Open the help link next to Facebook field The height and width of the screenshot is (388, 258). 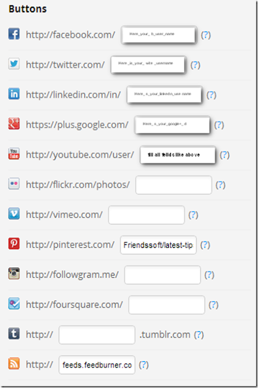tap(206, 35)
